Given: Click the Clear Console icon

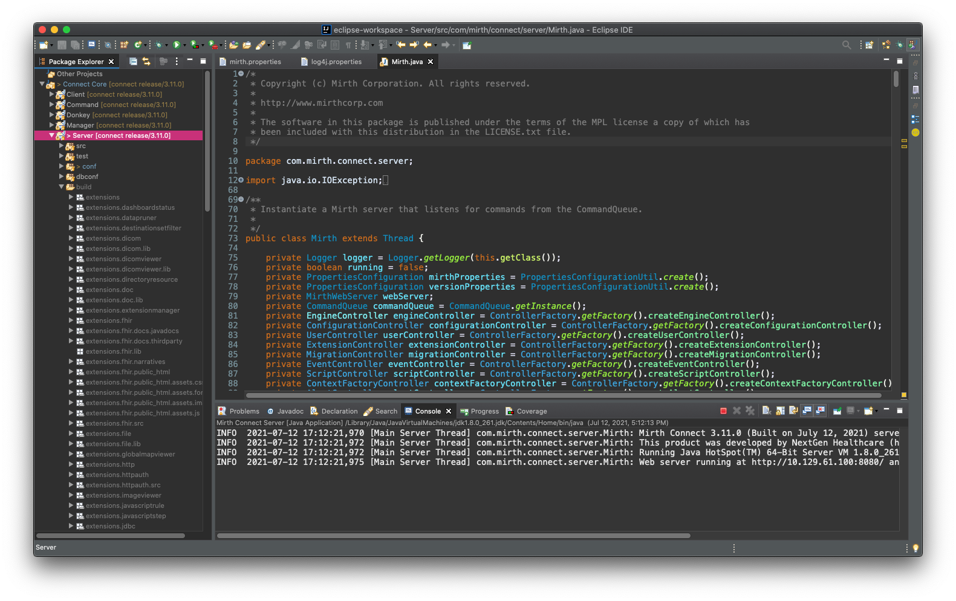Looking at the screenshot, I should point(767,411).
